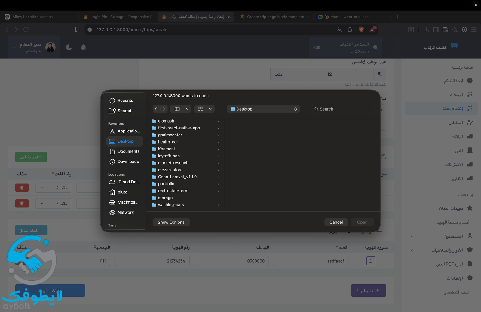
Task: Open the notifications bell icon
Action: coord(83,47)
